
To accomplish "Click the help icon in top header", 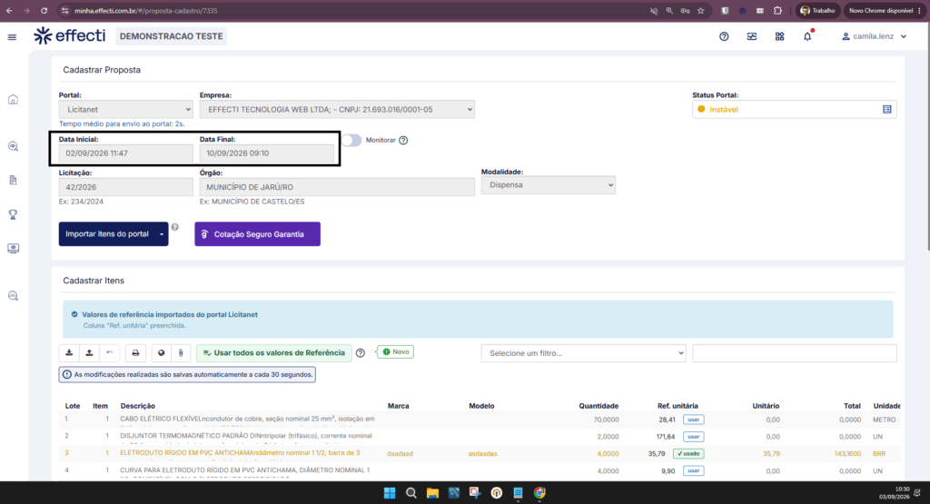I will pos(724,36).
